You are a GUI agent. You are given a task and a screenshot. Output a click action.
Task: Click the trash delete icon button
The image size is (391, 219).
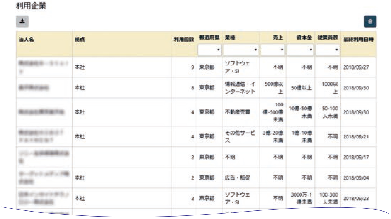[370, 22]
